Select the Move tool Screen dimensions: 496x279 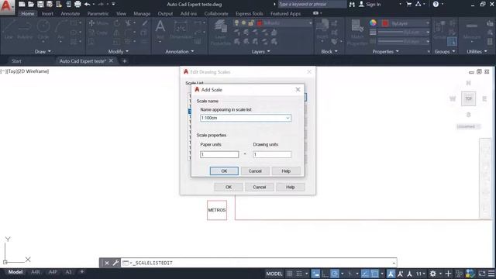98,23
